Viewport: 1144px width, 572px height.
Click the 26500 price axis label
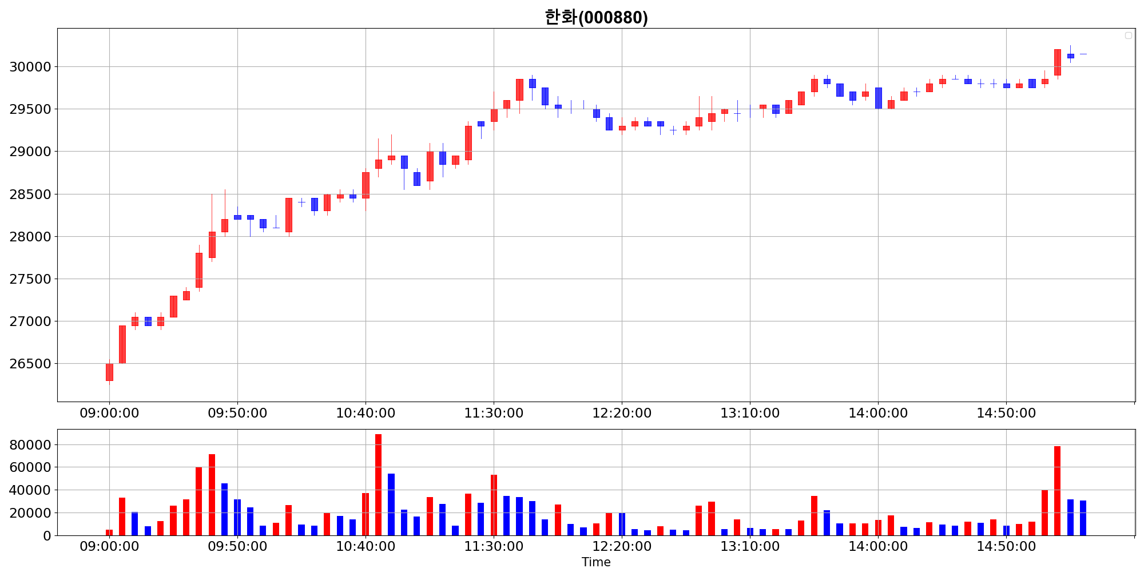pyautogui.click(x=30, y=364)
